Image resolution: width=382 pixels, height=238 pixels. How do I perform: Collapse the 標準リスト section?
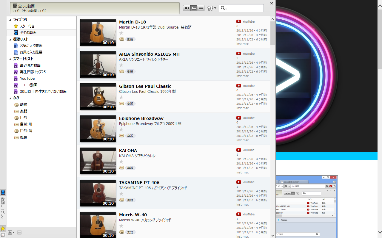click(x=10, y=40)
